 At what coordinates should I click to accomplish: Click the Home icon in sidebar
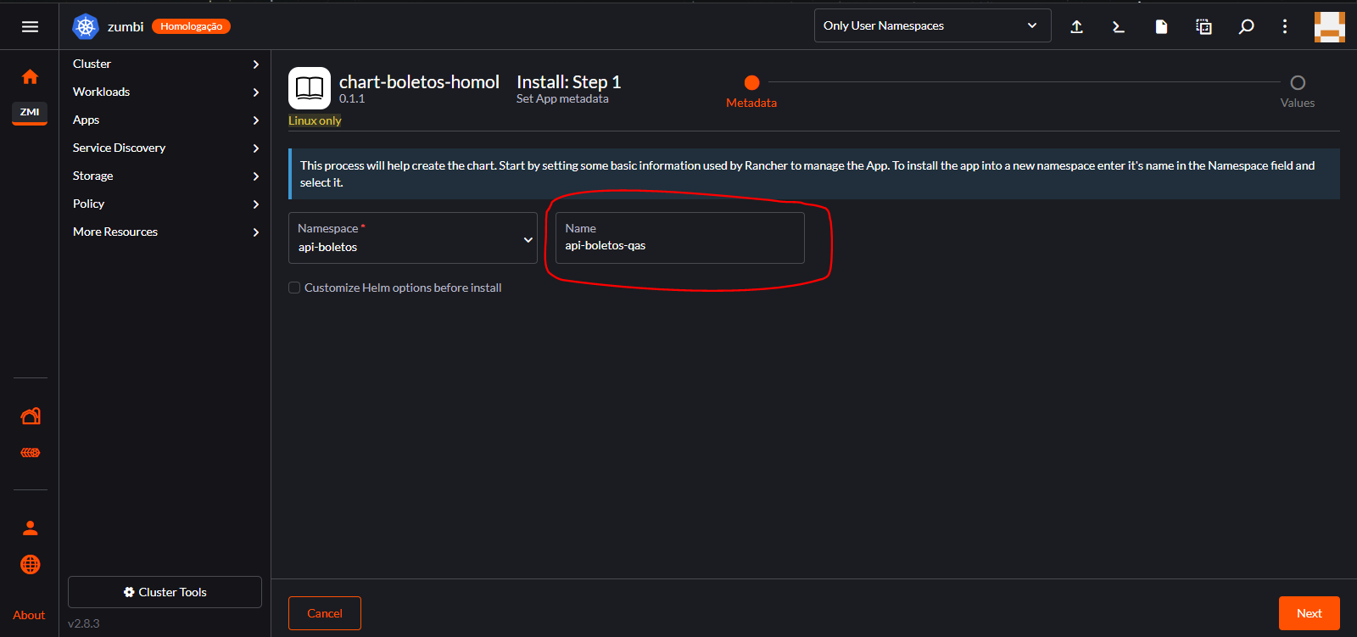30,77
